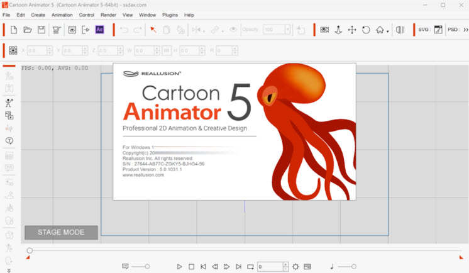Click the STAGE MODE button
469x273 pixels.
(x=61, y=232)
